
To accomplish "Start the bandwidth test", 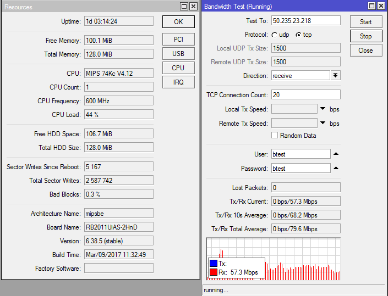I will pos(366,22).
